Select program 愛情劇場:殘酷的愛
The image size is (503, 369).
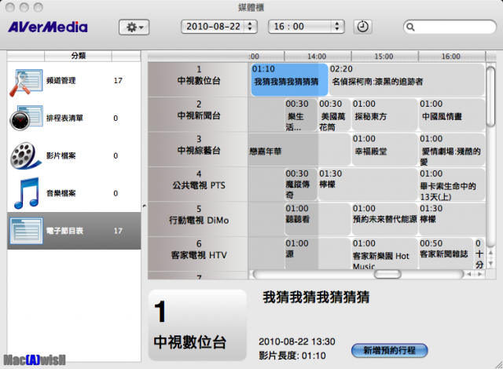(452, 150)
